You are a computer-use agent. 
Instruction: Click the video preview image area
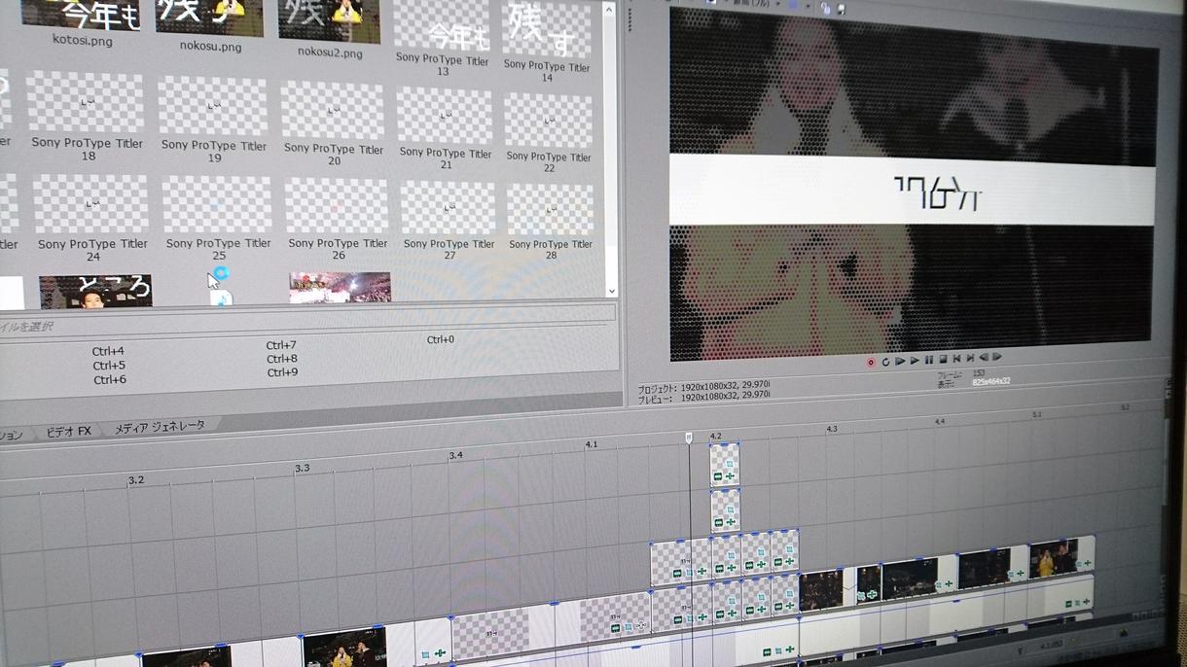[x=913, y=185]
